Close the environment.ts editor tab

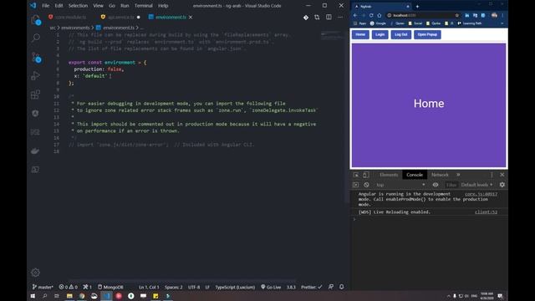tap(191, 17)
